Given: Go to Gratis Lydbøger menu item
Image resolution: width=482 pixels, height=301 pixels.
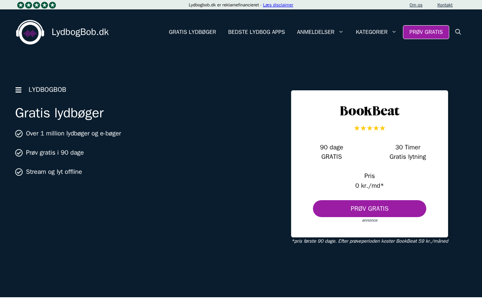Looking at the screenshot, I should point(192,32).
